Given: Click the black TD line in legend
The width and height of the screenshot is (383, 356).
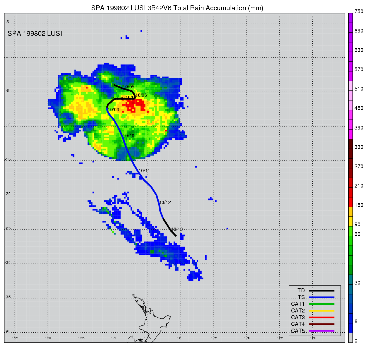Looking at the screenshot, I should [321, 290].
